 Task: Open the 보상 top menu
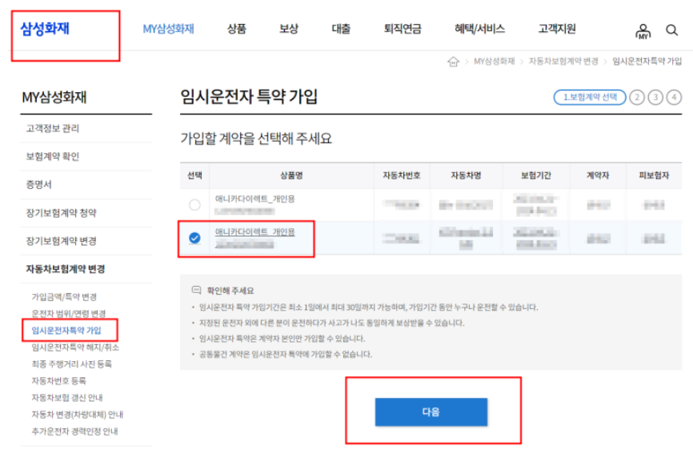289,29
